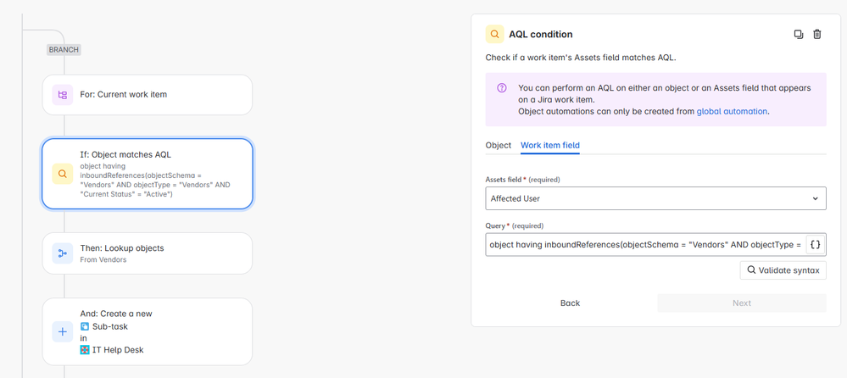The height and width of the screenshot is (378, 847).
Task: Open the Assets field dropdown
Action: (x=656, y=198)
